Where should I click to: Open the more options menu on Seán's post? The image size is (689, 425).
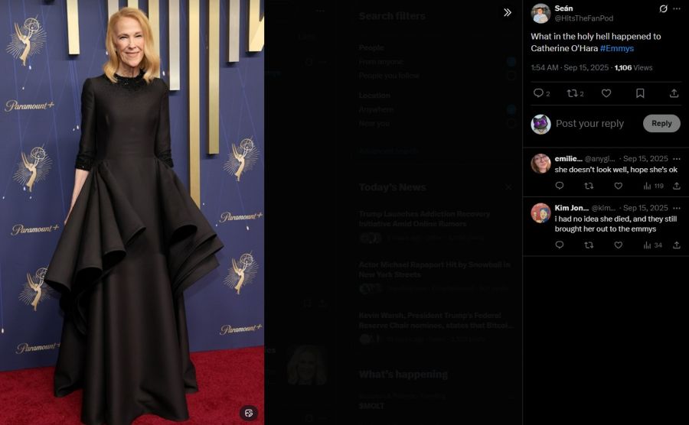point(676,8)
